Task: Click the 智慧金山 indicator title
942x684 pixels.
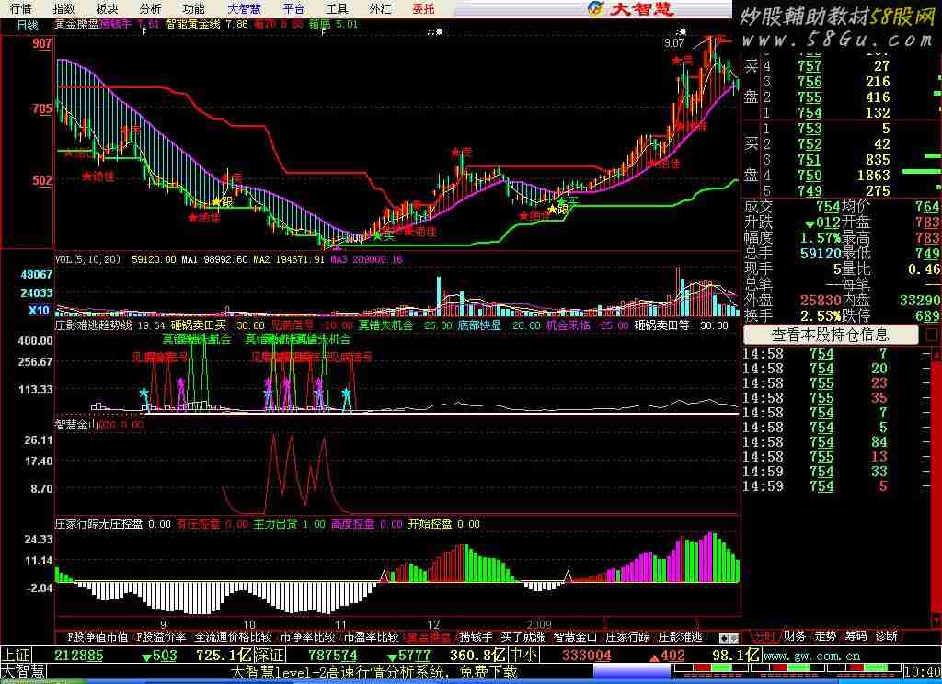Action: pos(77,425)
